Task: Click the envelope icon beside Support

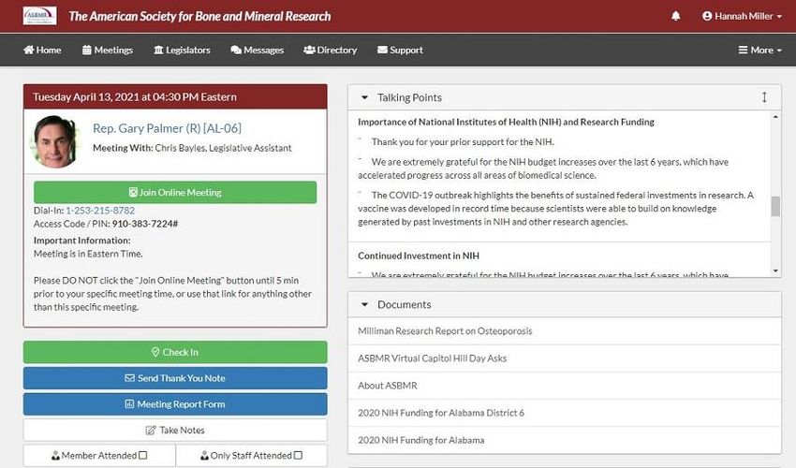Action: 382,50
